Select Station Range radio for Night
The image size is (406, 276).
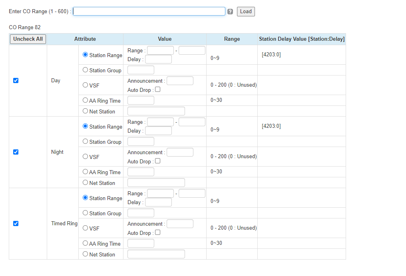pyautogui.click(x=85, y=126)
